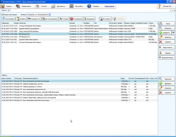This screenshot has width=176, height=137.
Task: Sort orders by the Сумма column header
Action: (x=153, y=23)
